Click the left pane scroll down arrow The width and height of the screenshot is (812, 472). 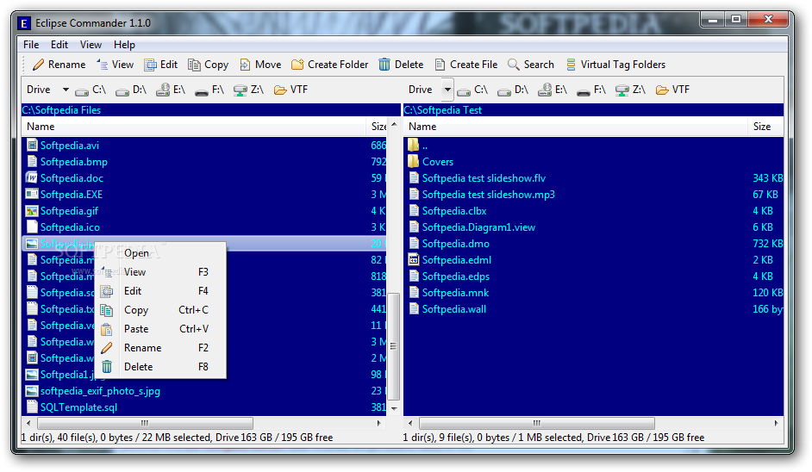[394, 408]
